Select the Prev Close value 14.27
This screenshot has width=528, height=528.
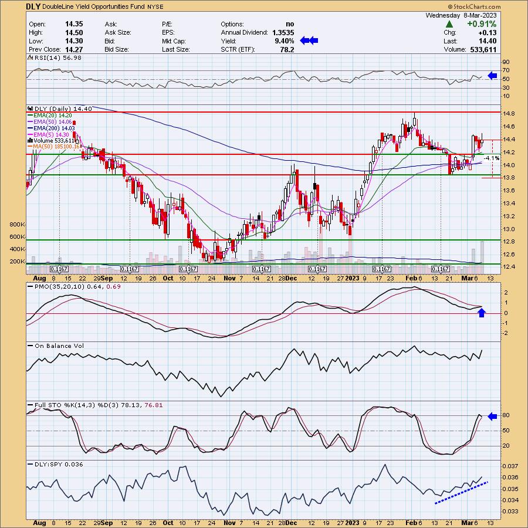74,49
